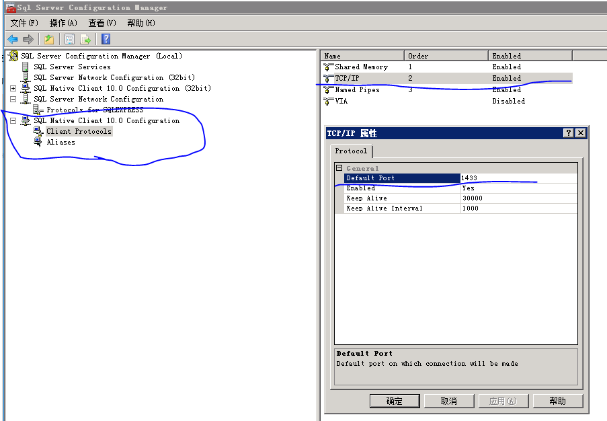Click the SQL Server Configuration Manager root icon

(13, 56)
